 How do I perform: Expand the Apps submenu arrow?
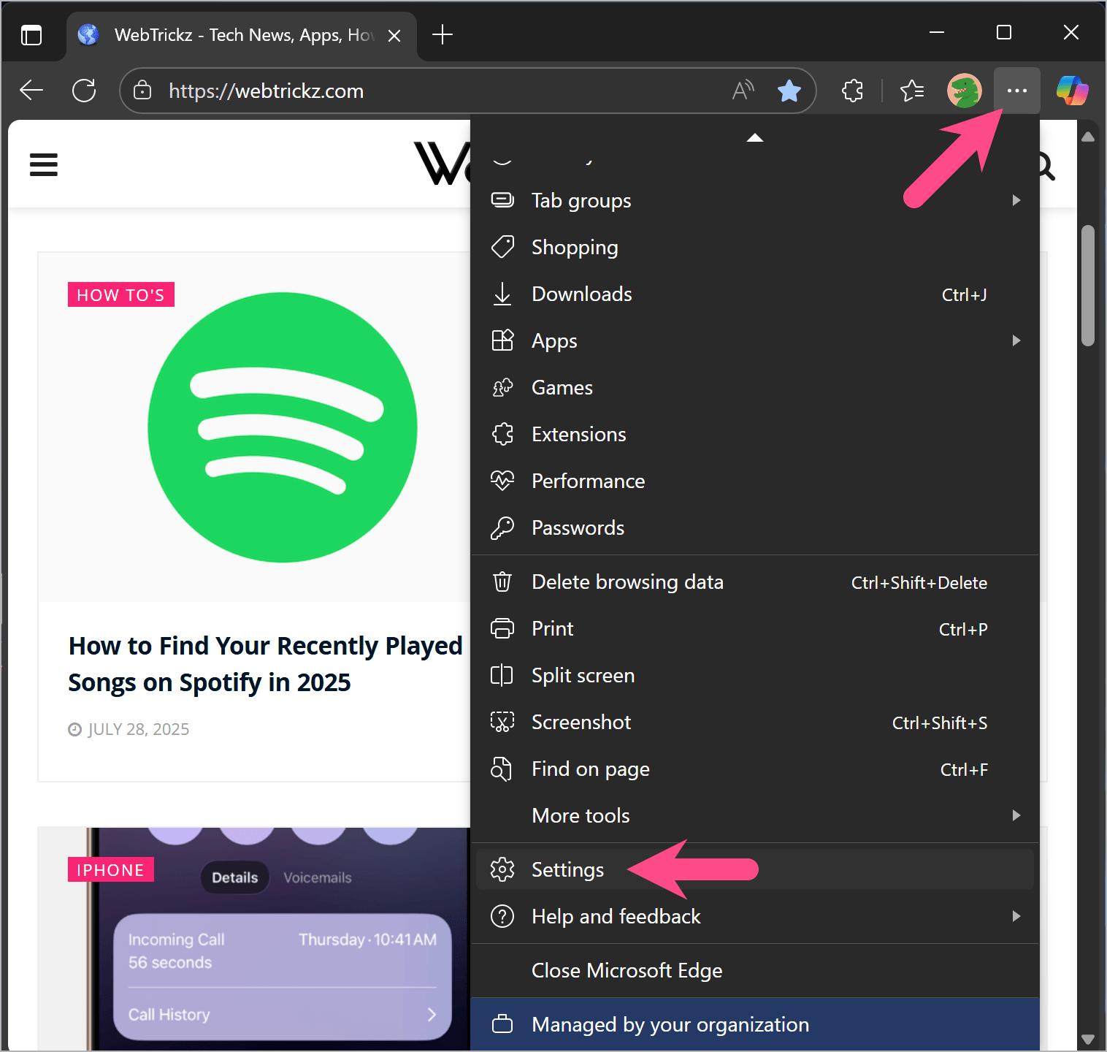pos(1016,340)
